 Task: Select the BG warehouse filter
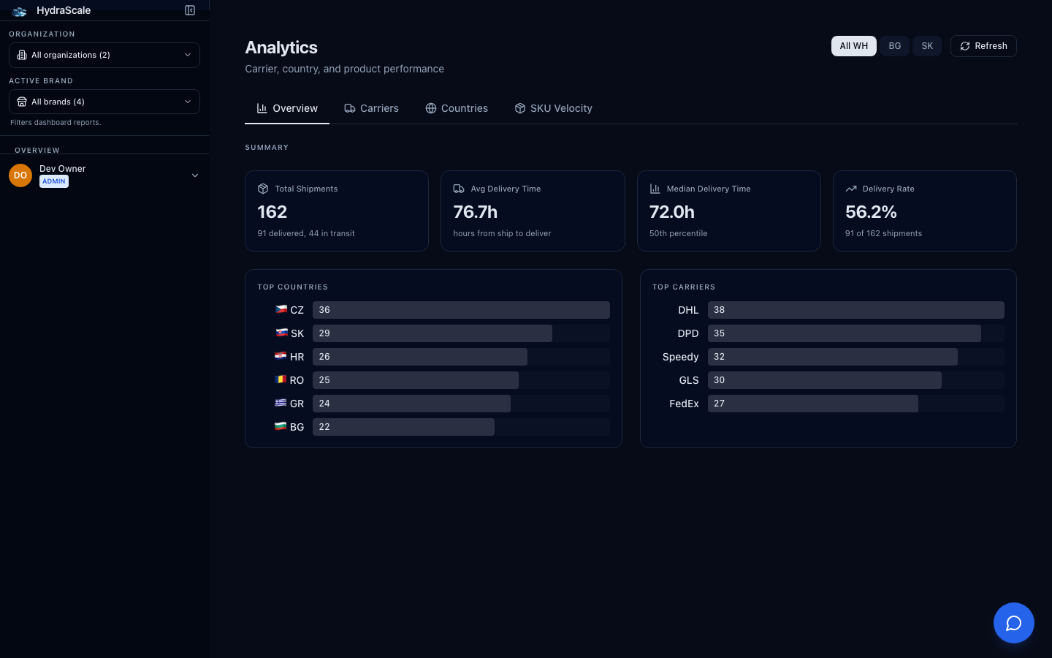click(x=895, y=46)
